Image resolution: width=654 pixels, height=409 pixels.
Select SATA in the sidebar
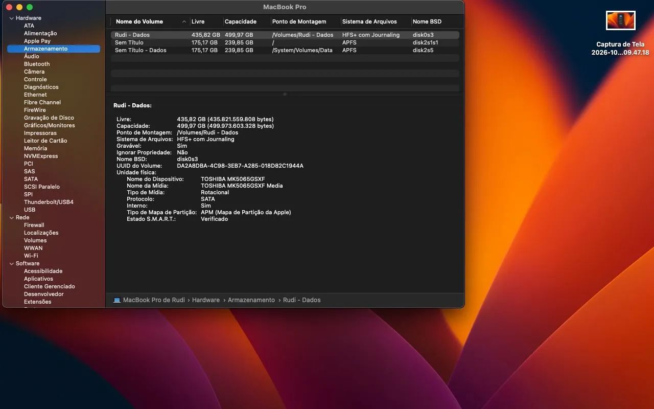(x=31, y=179)
